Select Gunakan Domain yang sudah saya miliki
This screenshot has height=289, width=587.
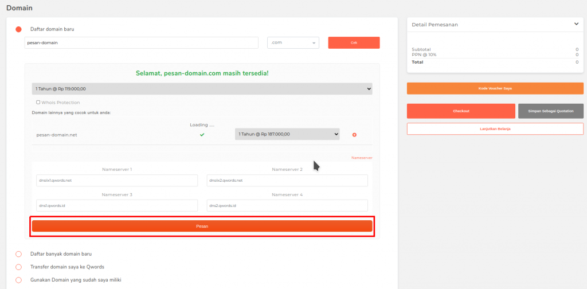click(18, 280)
